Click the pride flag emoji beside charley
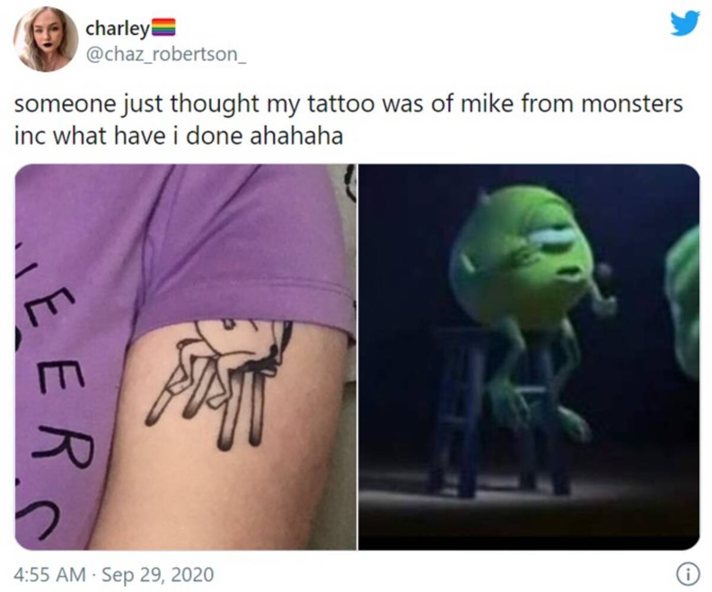Image resolution: width=712 pixels, height=592 pixels. coord(164,28)
